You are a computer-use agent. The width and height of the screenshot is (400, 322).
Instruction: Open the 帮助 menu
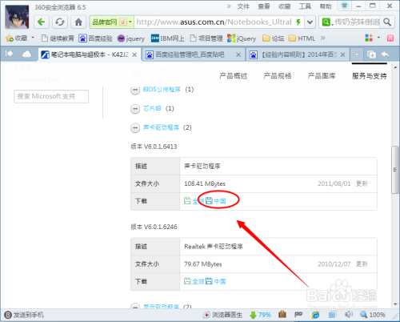coord(326,6)
